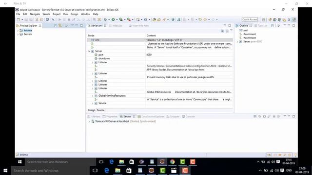Viewport: 312px width, 175px height.
Task: Click the Film & TV clapperboard taskbar icon
Action: tap(174, 171)
